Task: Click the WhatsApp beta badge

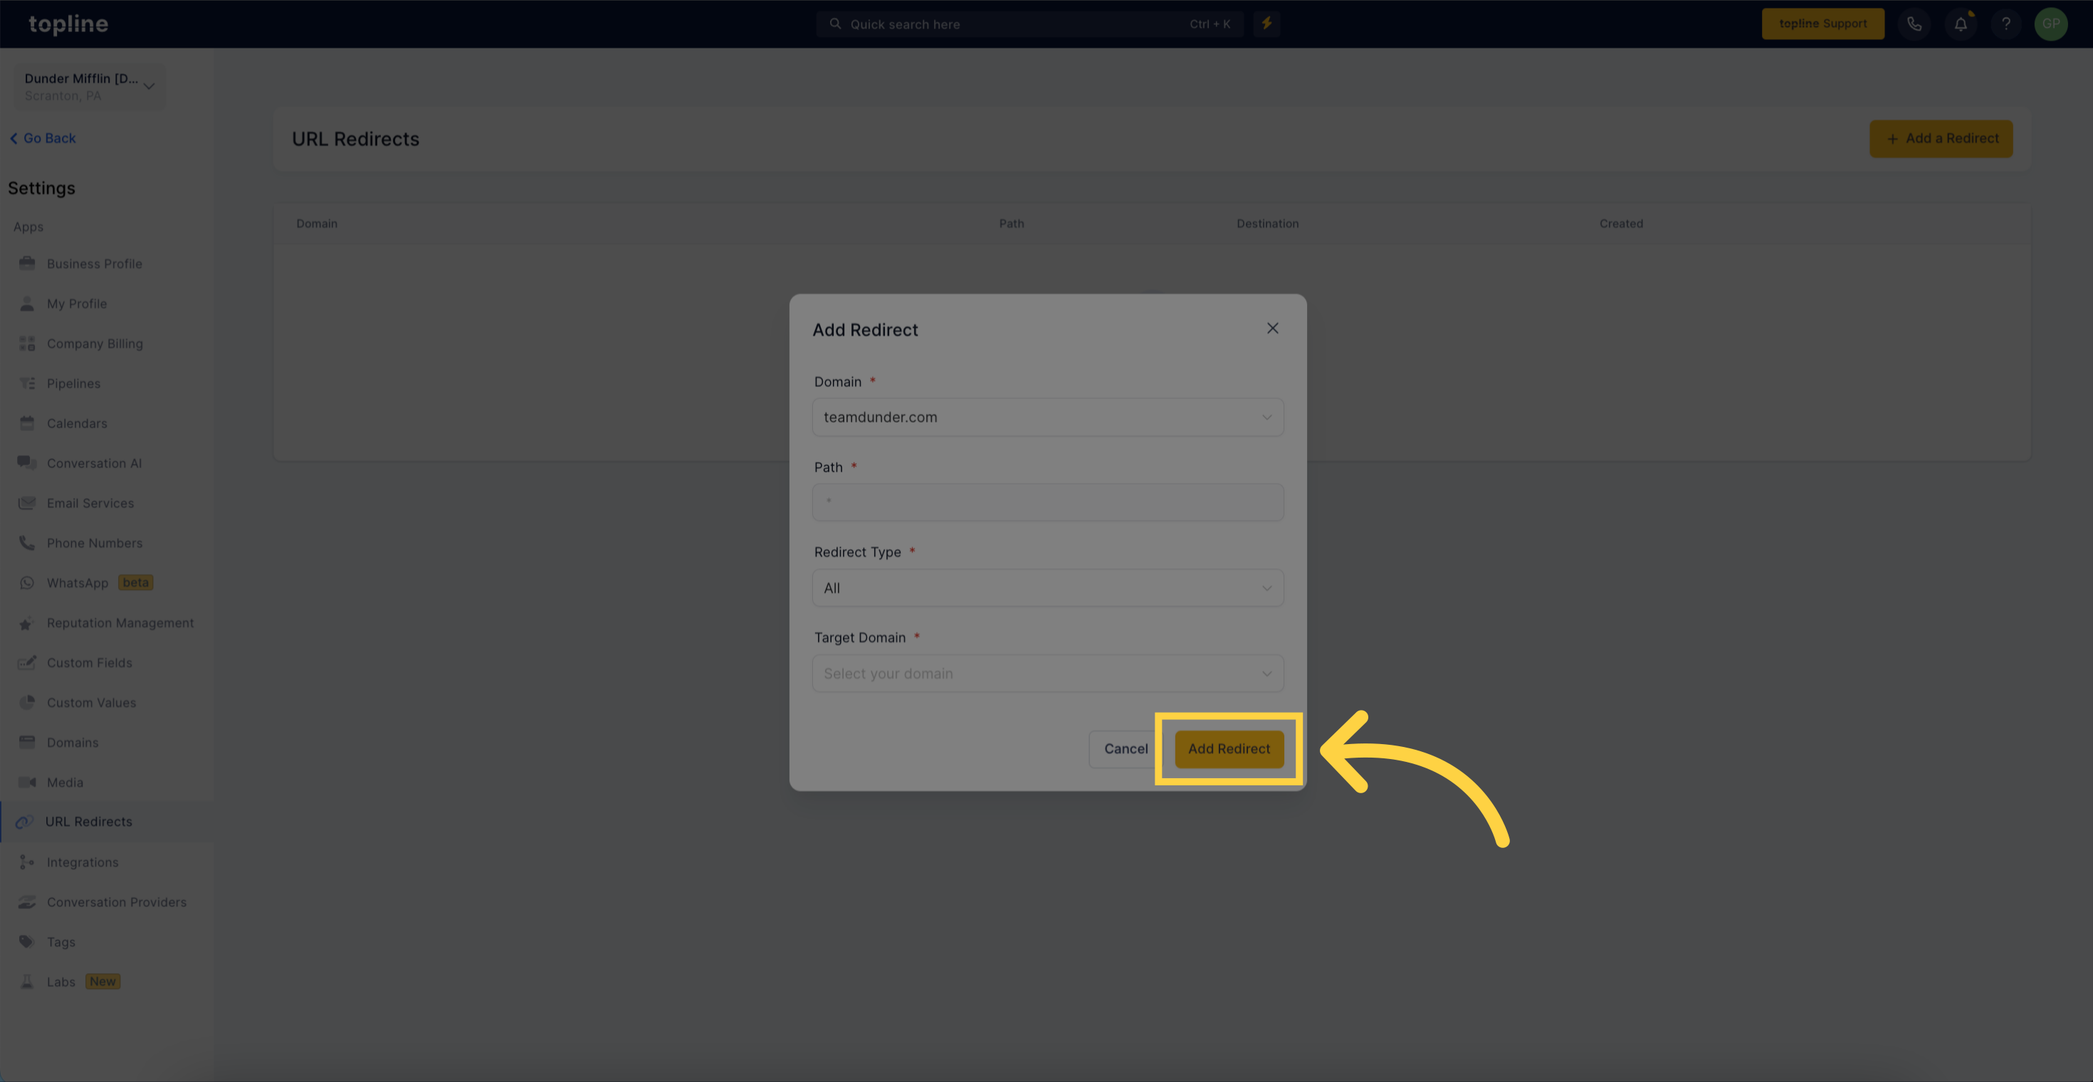Action: (x=136, y=582)
